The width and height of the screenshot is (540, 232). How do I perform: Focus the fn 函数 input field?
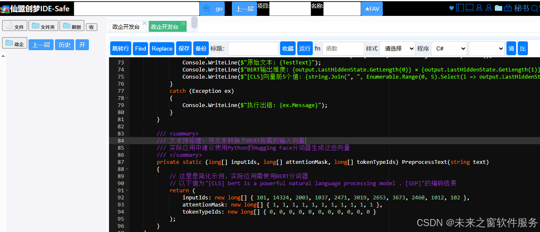pyautogui.click(x=343, y=48)
